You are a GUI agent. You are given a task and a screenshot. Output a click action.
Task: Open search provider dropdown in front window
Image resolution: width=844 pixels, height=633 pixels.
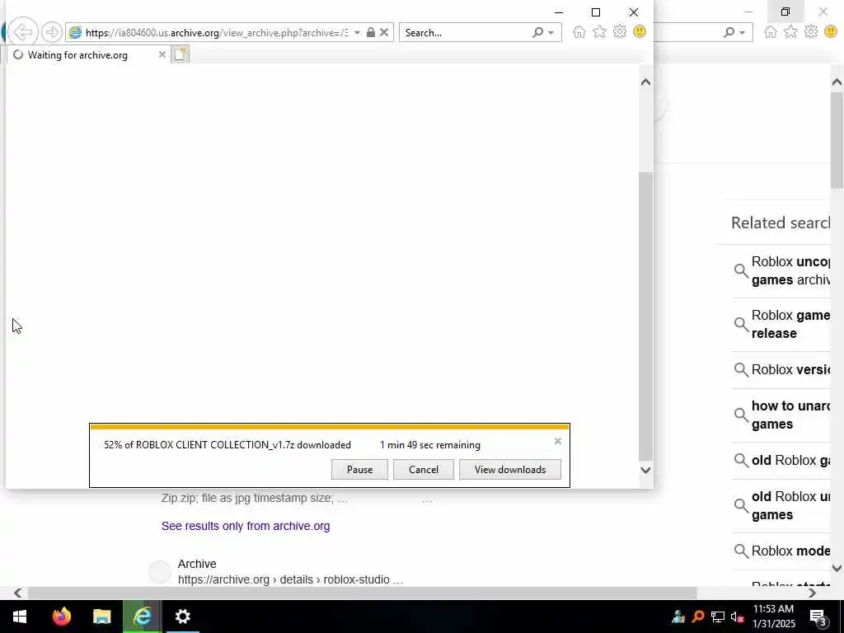tap(551, 33)
